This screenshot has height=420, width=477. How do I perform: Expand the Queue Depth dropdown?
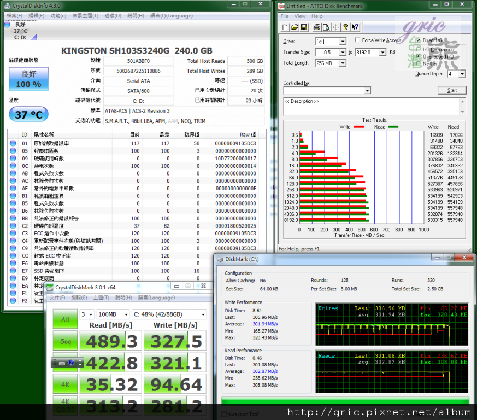[x=462, y=74]
